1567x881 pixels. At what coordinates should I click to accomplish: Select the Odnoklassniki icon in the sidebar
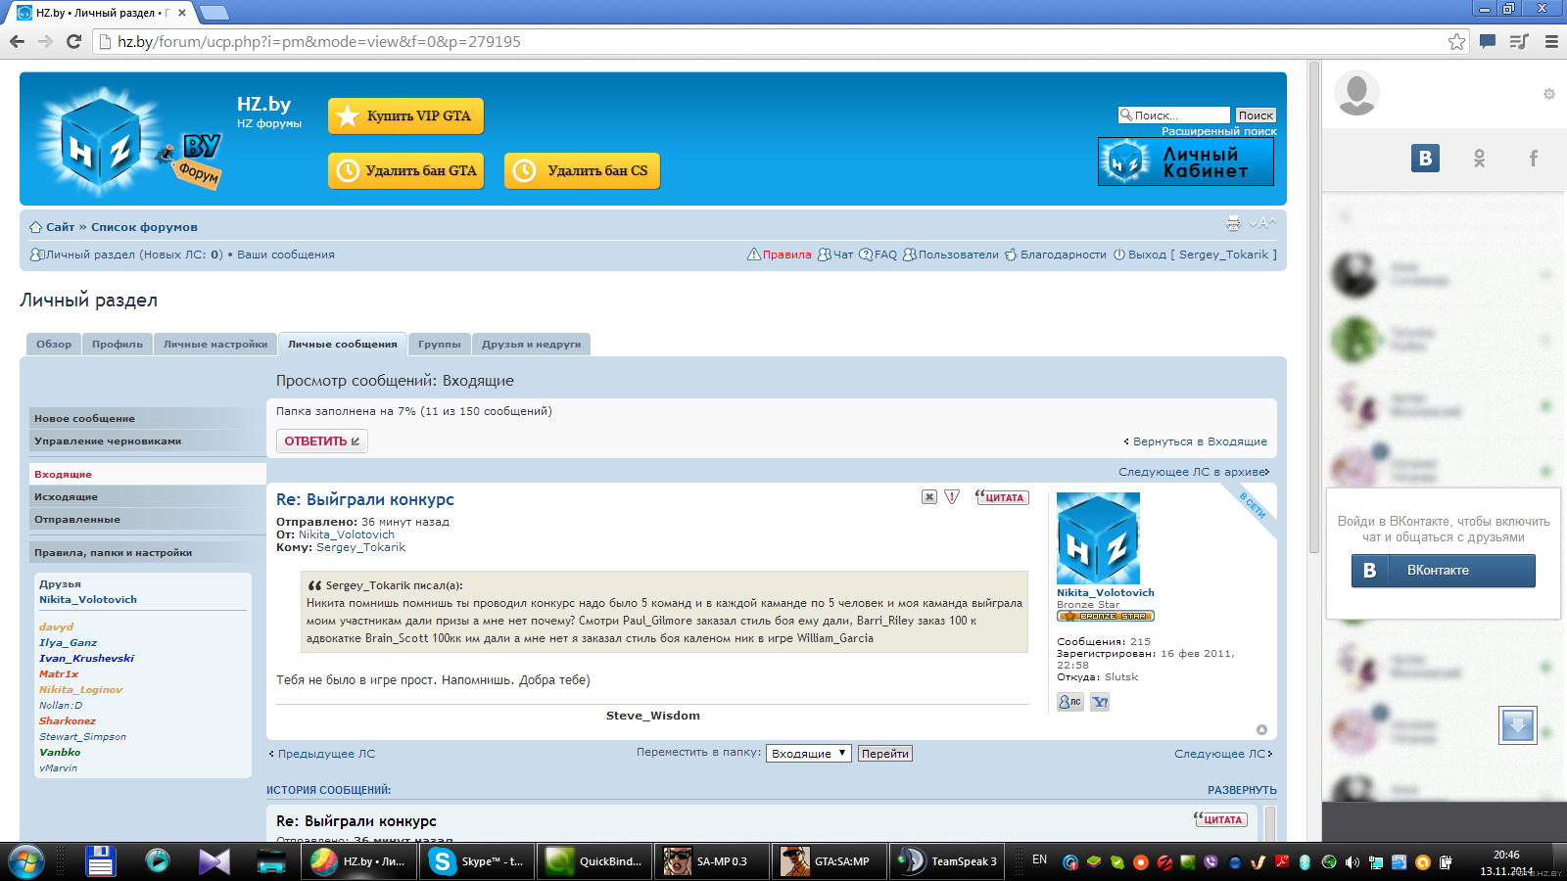click(x=1480, y=158)
